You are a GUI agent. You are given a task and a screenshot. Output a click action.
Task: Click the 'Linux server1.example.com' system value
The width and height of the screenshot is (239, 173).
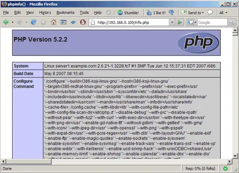point(130,66)
